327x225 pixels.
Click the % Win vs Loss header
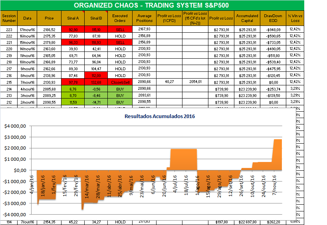295,18
